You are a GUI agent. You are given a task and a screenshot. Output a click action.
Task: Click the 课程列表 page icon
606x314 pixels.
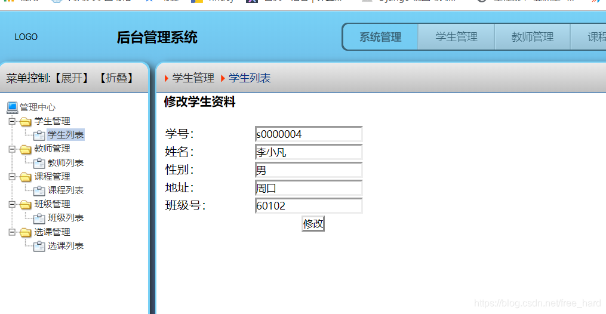tap(39, 191)
